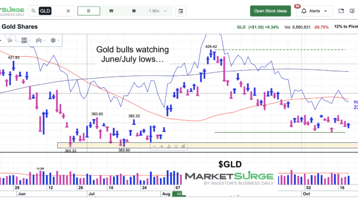The image size is (358, 198).
Task: Zoom in with the plus icon on chart
Action: click(162, 147)
